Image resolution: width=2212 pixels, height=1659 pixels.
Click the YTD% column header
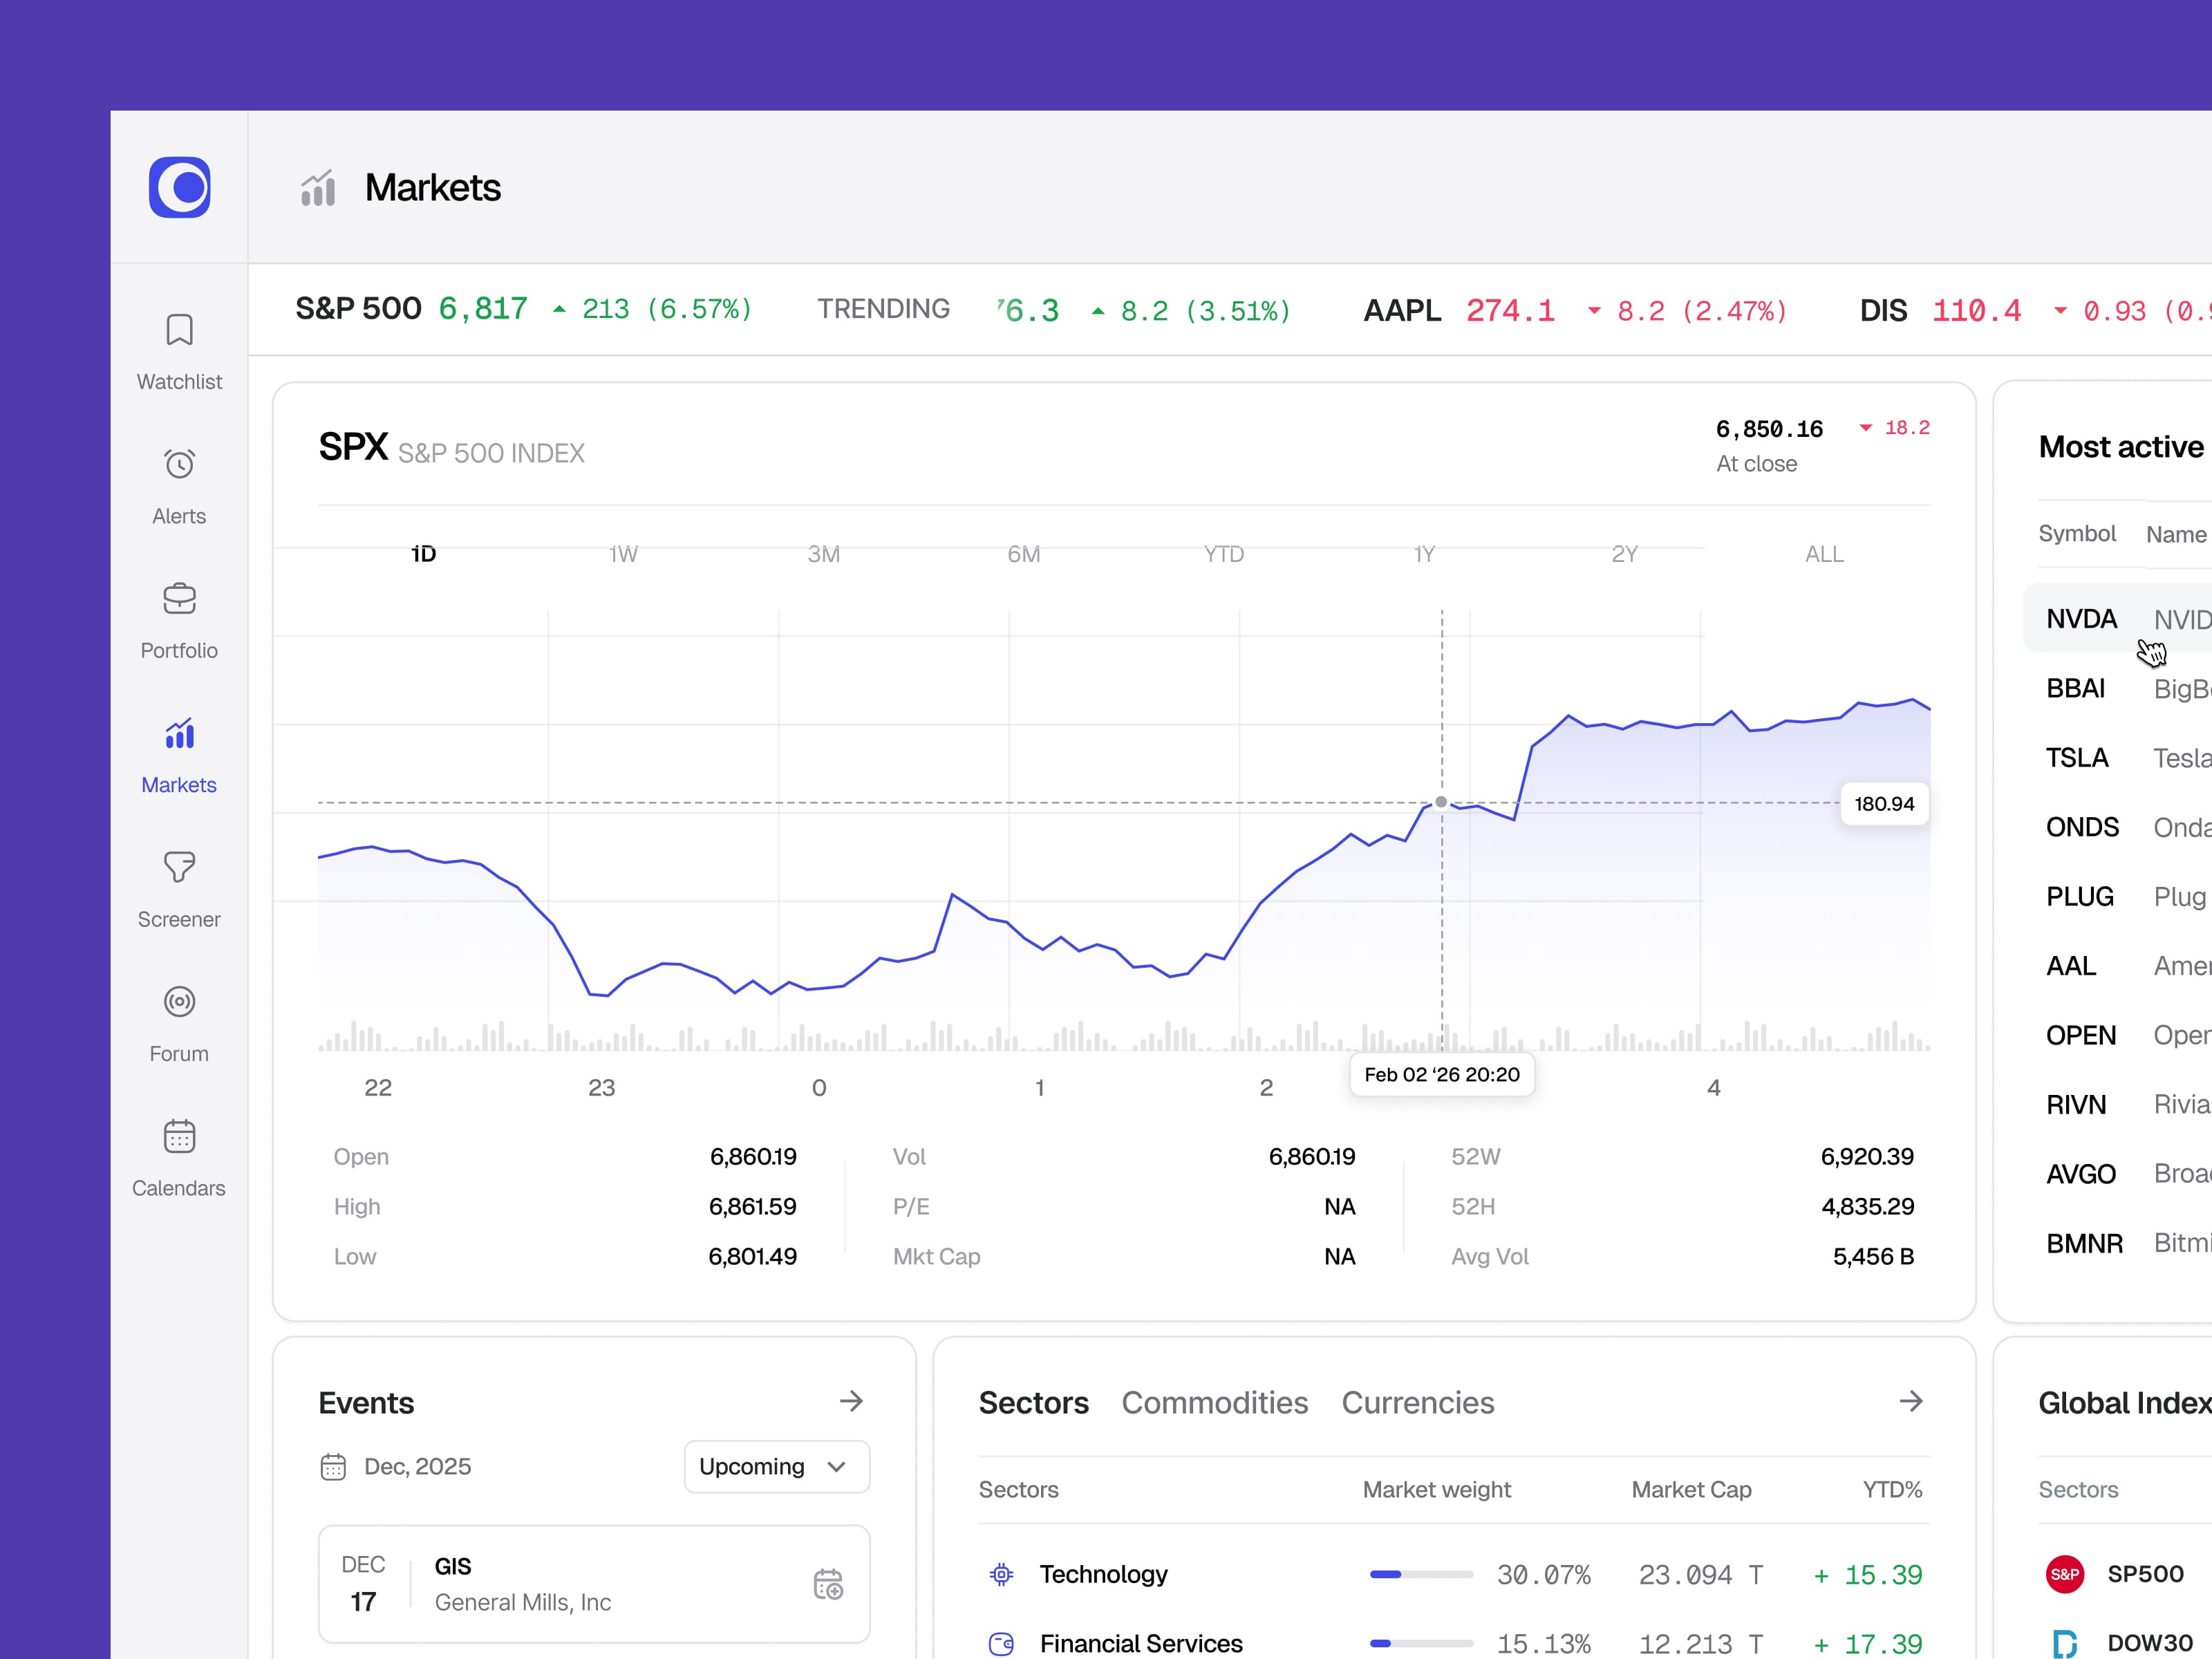(x=1893, y=1490)
